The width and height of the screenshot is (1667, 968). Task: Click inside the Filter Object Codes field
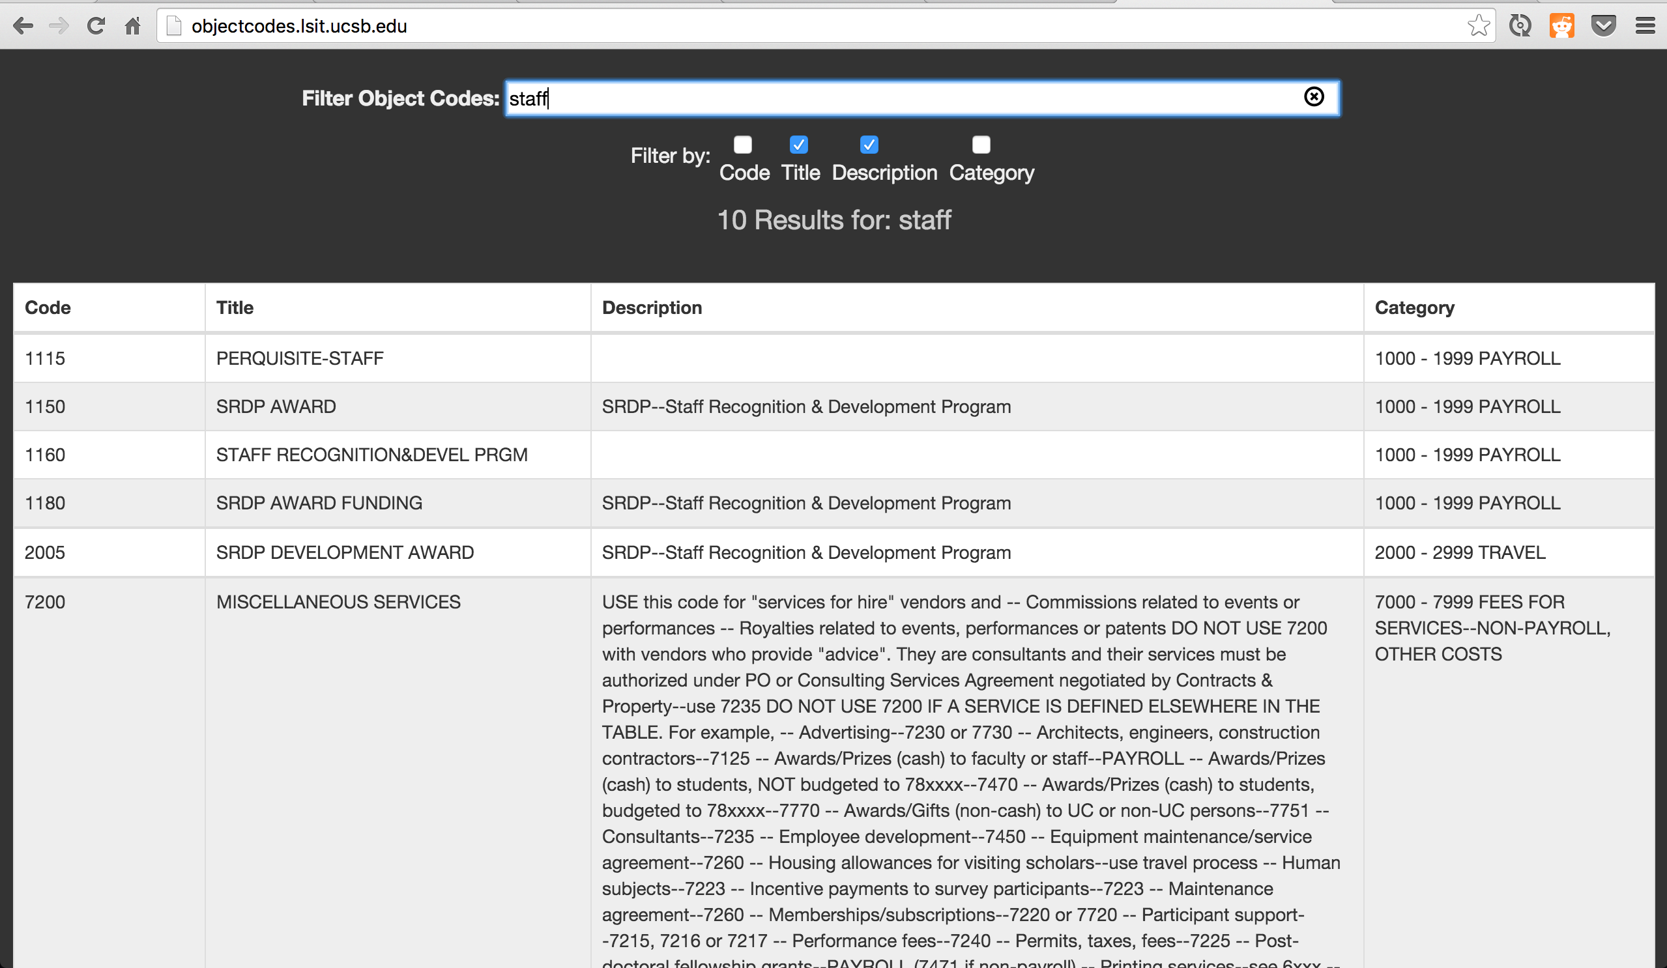(x=913, y=98)
